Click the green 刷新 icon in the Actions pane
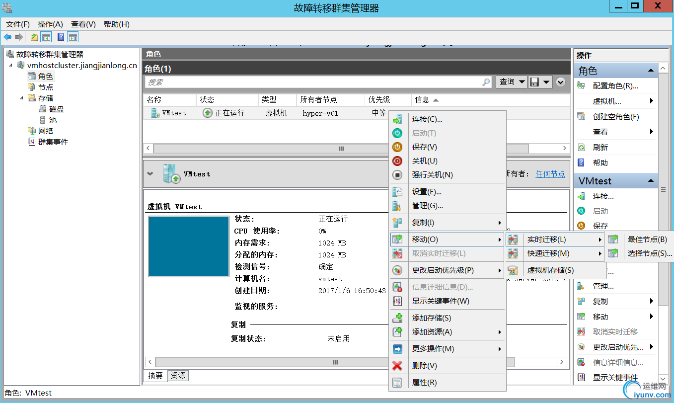674x403 pixels. [581, 148]
